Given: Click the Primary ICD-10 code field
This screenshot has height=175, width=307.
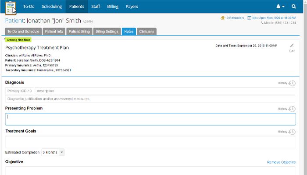Looking at the screenshot, I should click(x=20, y=91).
